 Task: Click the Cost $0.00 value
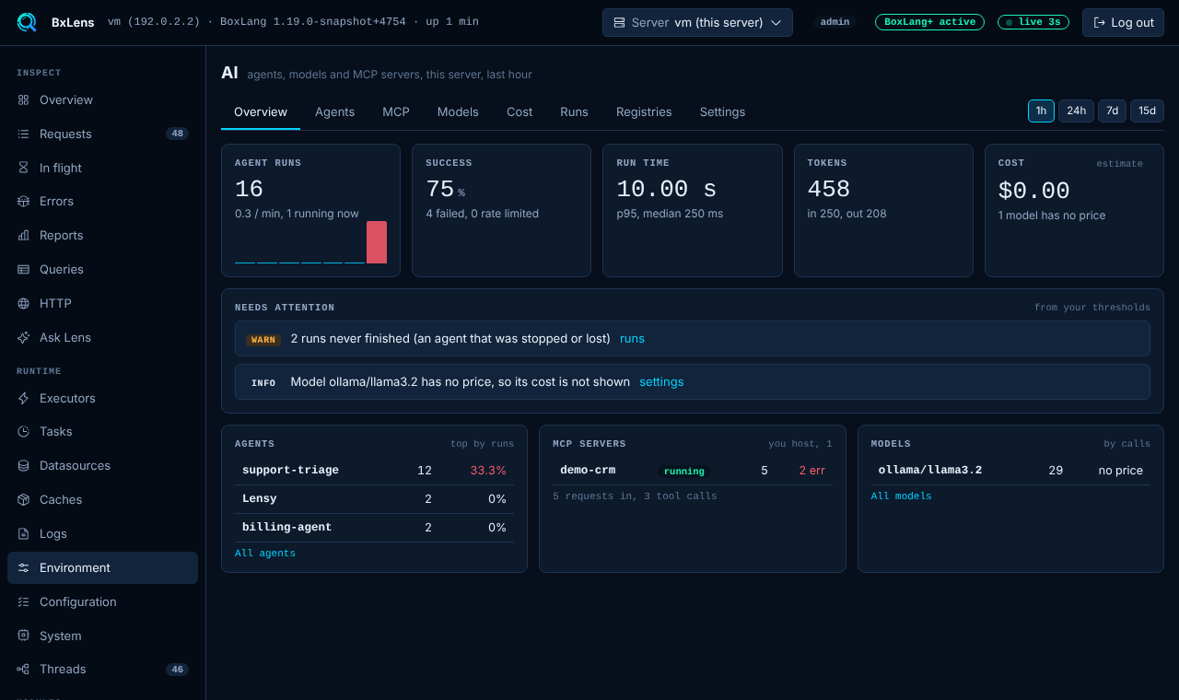point(1034,191)
